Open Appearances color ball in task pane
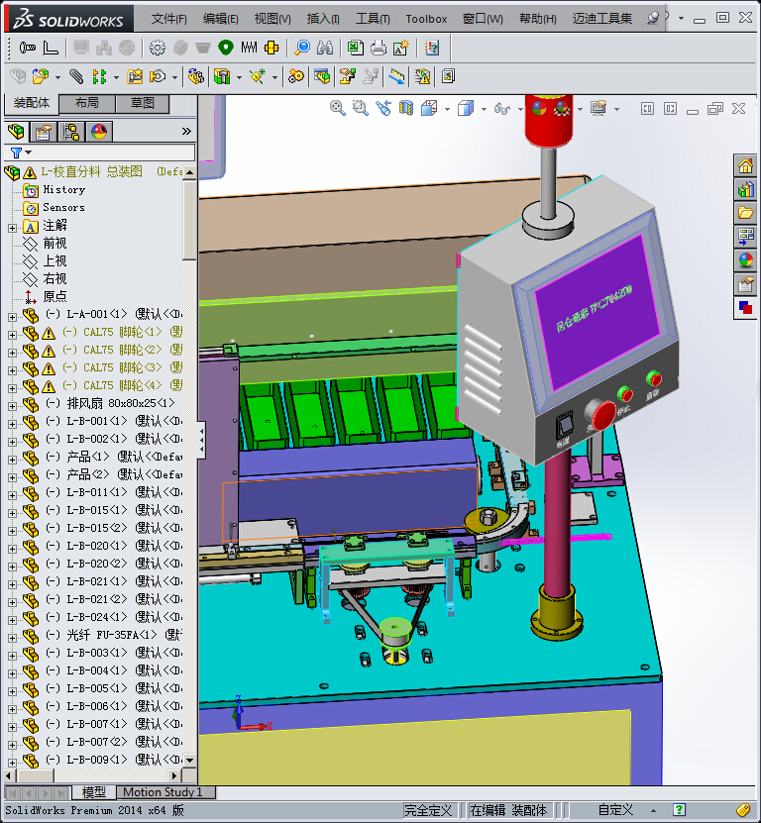 [x=746, y=259]
